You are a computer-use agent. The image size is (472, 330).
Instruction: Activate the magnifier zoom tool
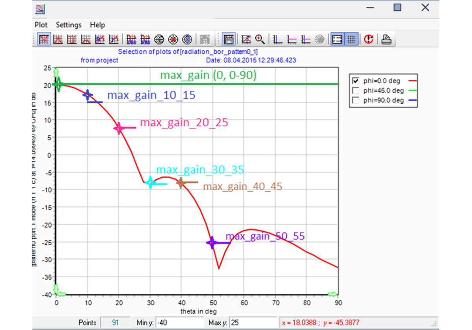pos(260,39)
